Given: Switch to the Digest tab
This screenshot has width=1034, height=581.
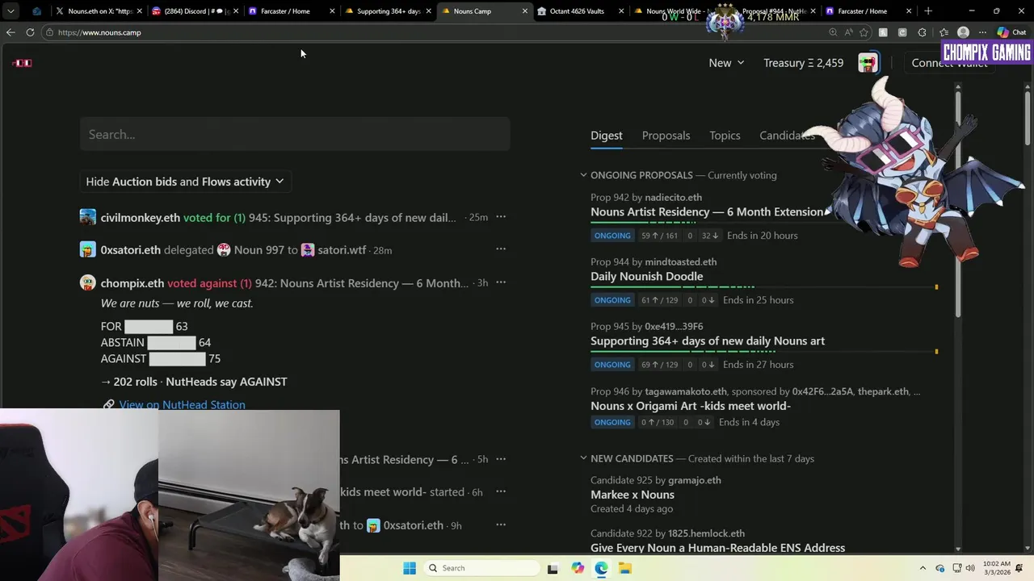Looking at the screenshot, I should [606, 136].
